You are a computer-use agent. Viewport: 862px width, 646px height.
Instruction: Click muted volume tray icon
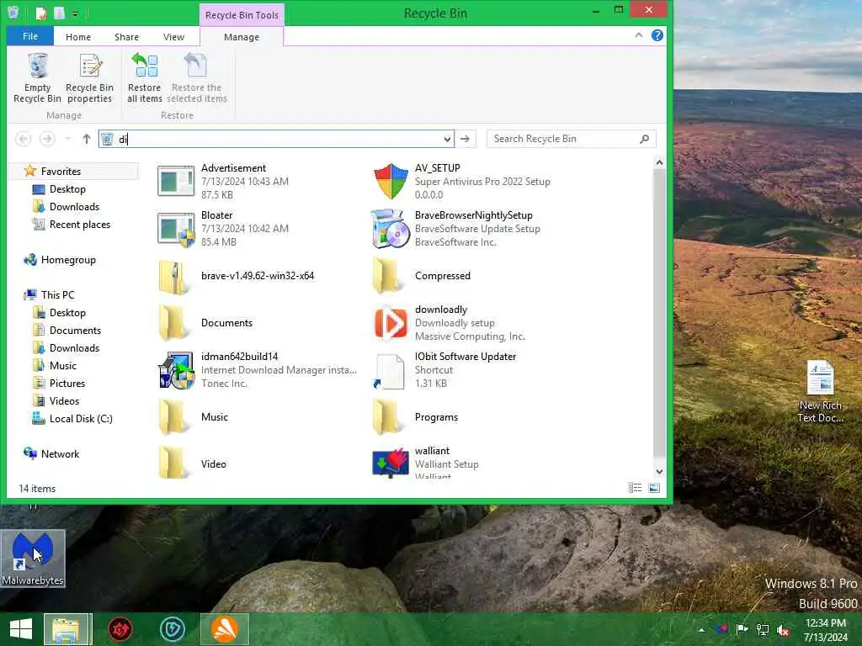tap(783, 629)
